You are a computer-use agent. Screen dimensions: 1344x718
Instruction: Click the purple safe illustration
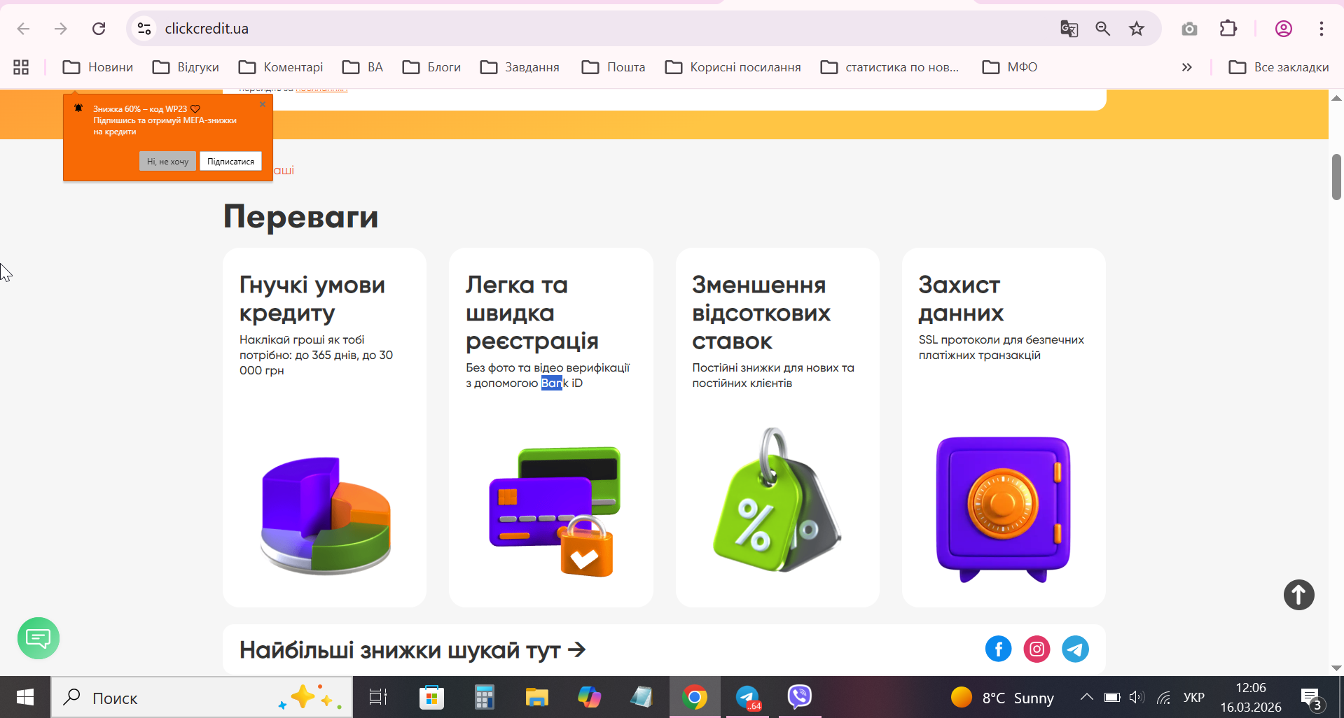point(1003,509)
